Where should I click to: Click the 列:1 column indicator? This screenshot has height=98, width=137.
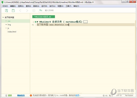(x=111, y=96)
